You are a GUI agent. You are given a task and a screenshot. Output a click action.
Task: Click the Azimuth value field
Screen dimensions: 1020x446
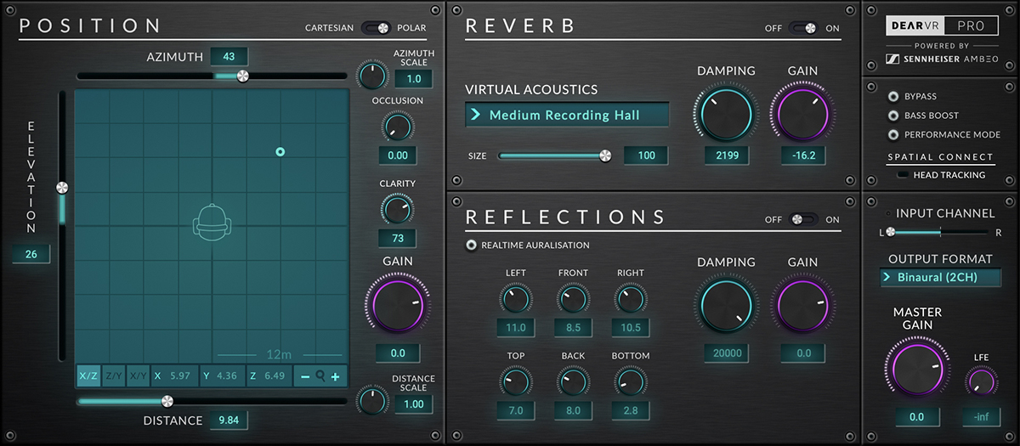(x=229, y=57)
